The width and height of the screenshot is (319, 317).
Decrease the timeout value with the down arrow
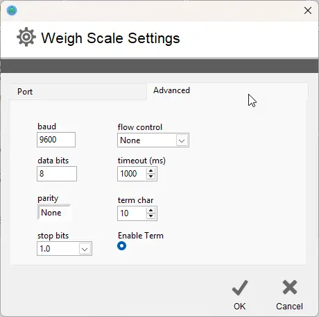pos(150,177)
